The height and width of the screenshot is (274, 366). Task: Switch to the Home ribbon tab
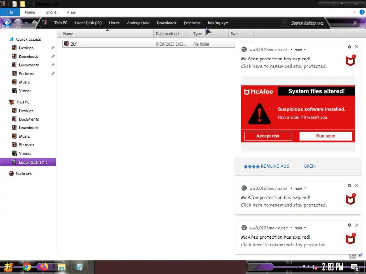pyautogui.click(x=30, y=12)
